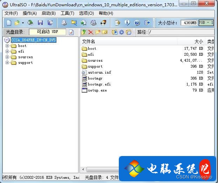Click the Up folder green arrow icon
Viewport: 218px width, 183px height.
(x=84, y=32)
